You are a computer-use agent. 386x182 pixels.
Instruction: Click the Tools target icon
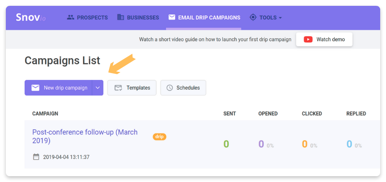[x=253, y=17]
